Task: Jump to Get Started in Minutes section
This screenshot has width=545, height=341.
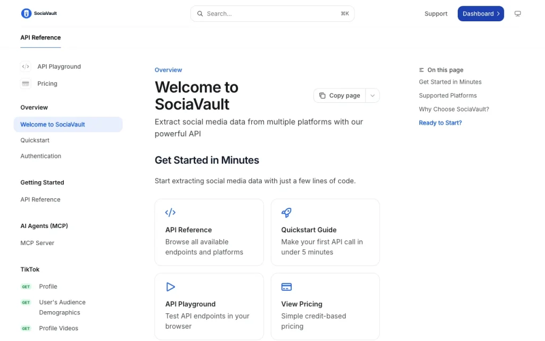Action: click(x=450, y=82)
